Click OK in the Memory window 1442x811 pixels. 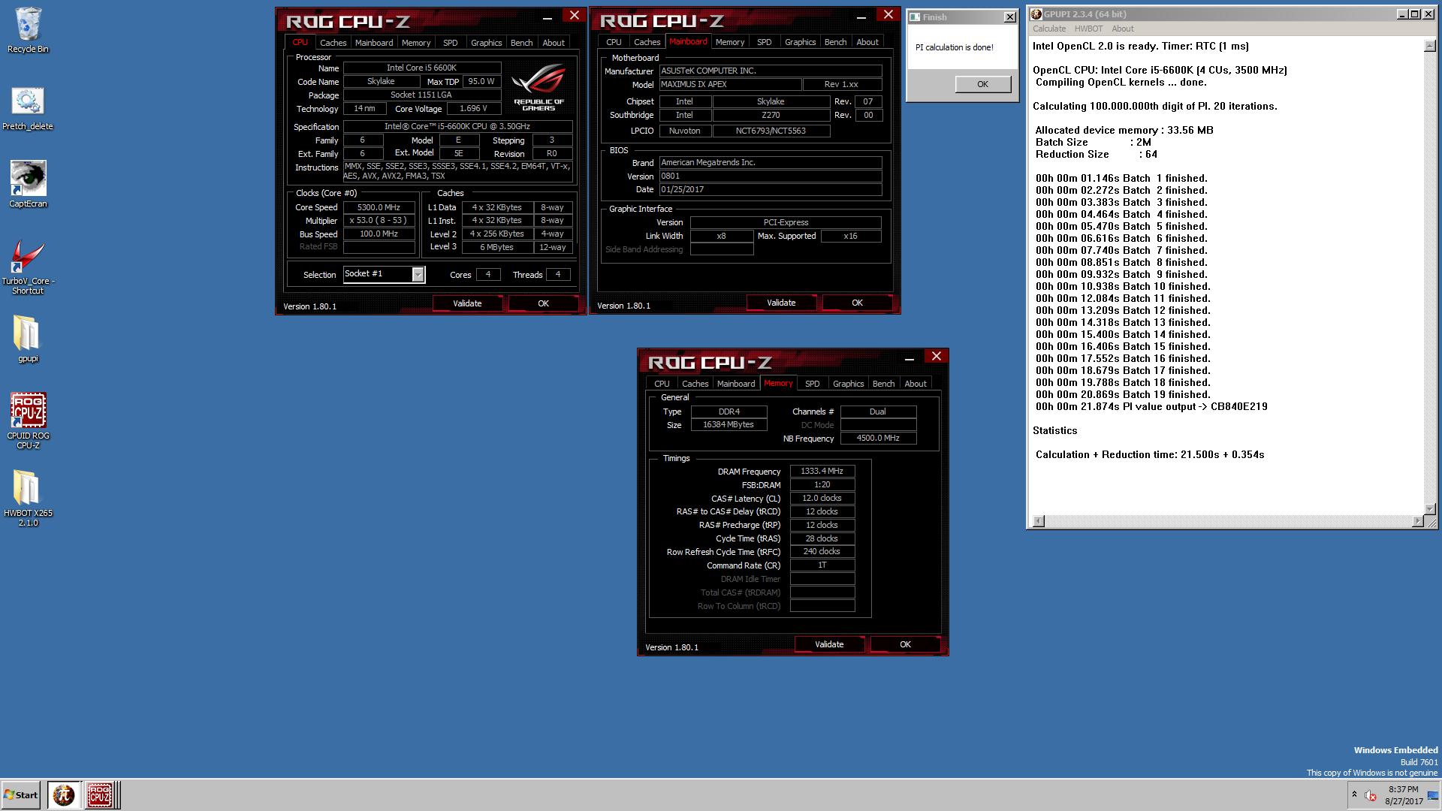coord(905,644)
